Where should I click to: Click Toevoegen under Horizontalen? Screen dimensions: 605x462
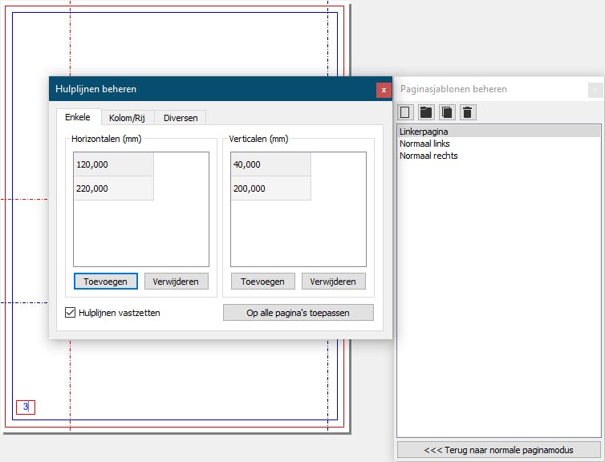[105, 282]
